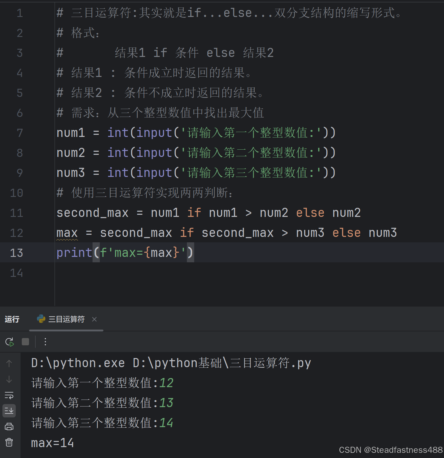Click the 'else' keyword on line 11
Viewport: 444px width, 458px height.
tap(310, 213)
